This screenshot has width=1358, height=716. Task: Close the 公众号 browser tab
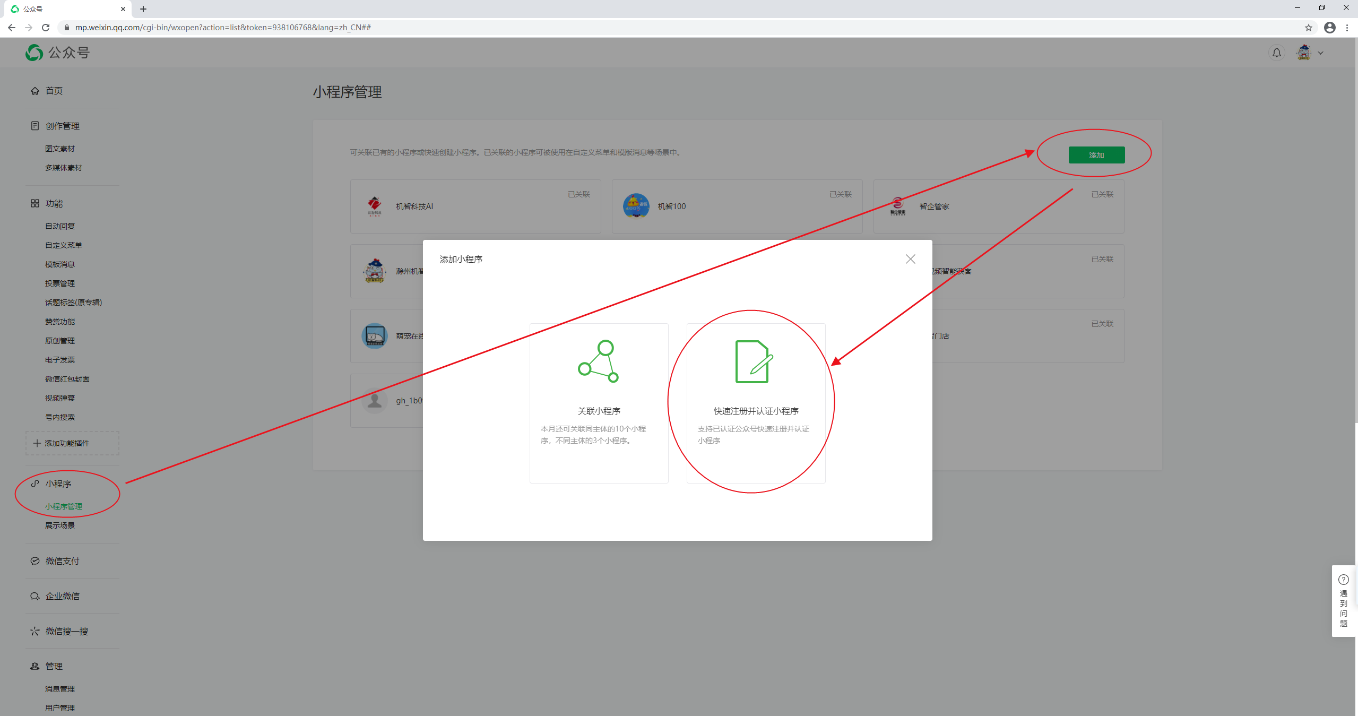123,9
